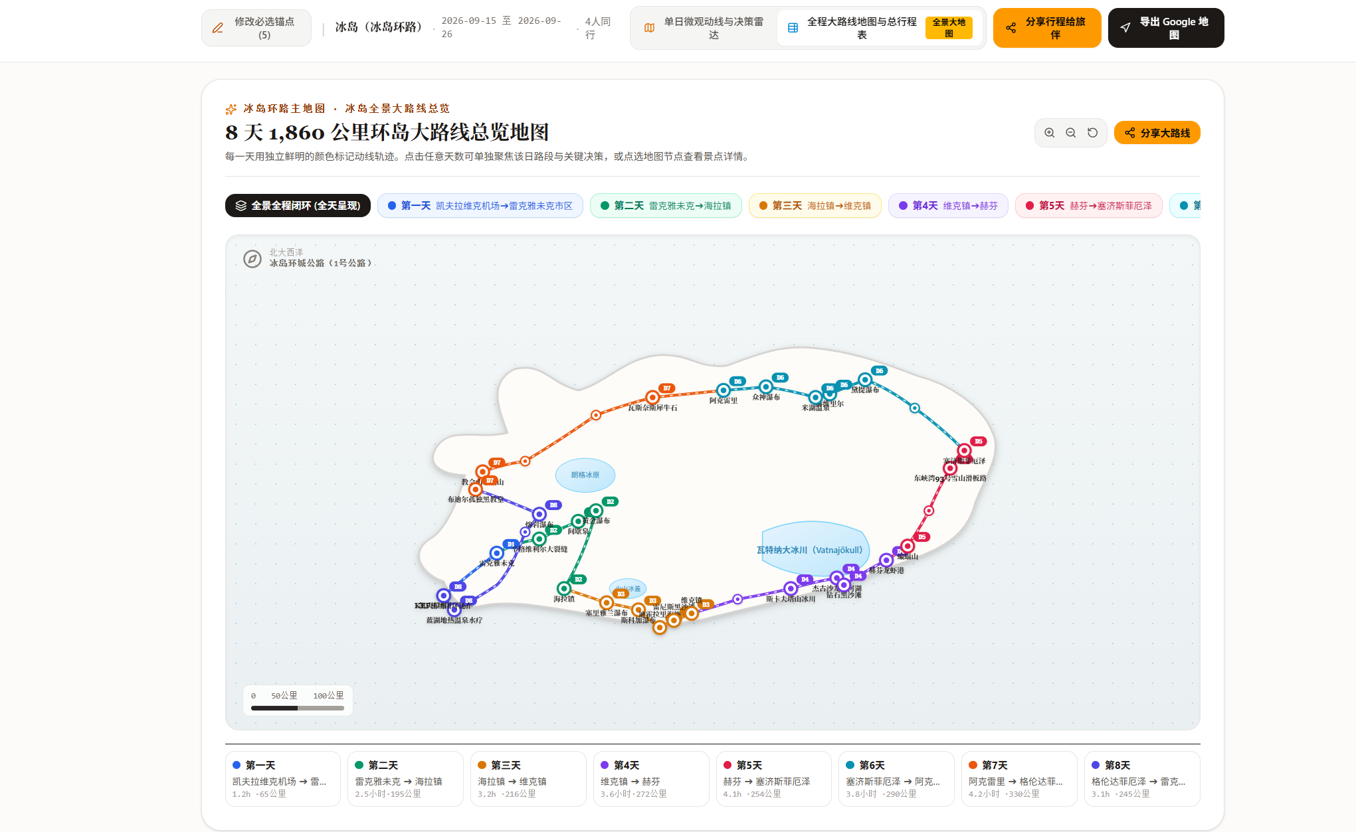Click 分享大路线 button
The height and width of the screenshot is (832, 1356).
click(x=1157, y=133)
